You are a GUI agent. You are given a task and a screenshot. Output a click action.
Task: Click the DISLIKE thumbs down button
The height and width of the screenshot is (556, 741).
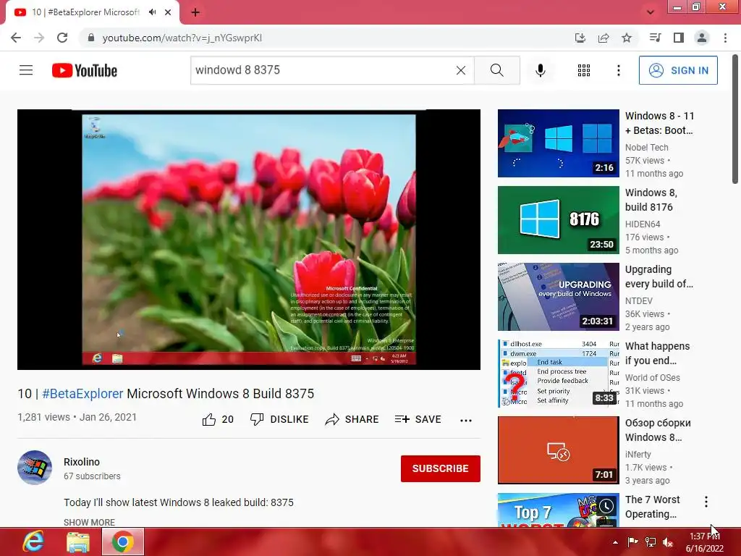click(279, 419)
